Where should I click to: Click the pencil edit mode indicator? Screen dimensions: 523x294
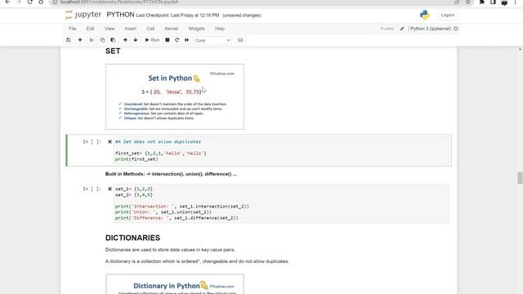[x=402, y=29]
